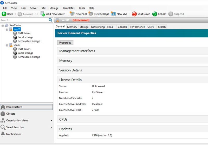The width and height of the screenshot is (208, 145).
Task: Select the xen02 label in the tree
Action: (x=17, y=45)
